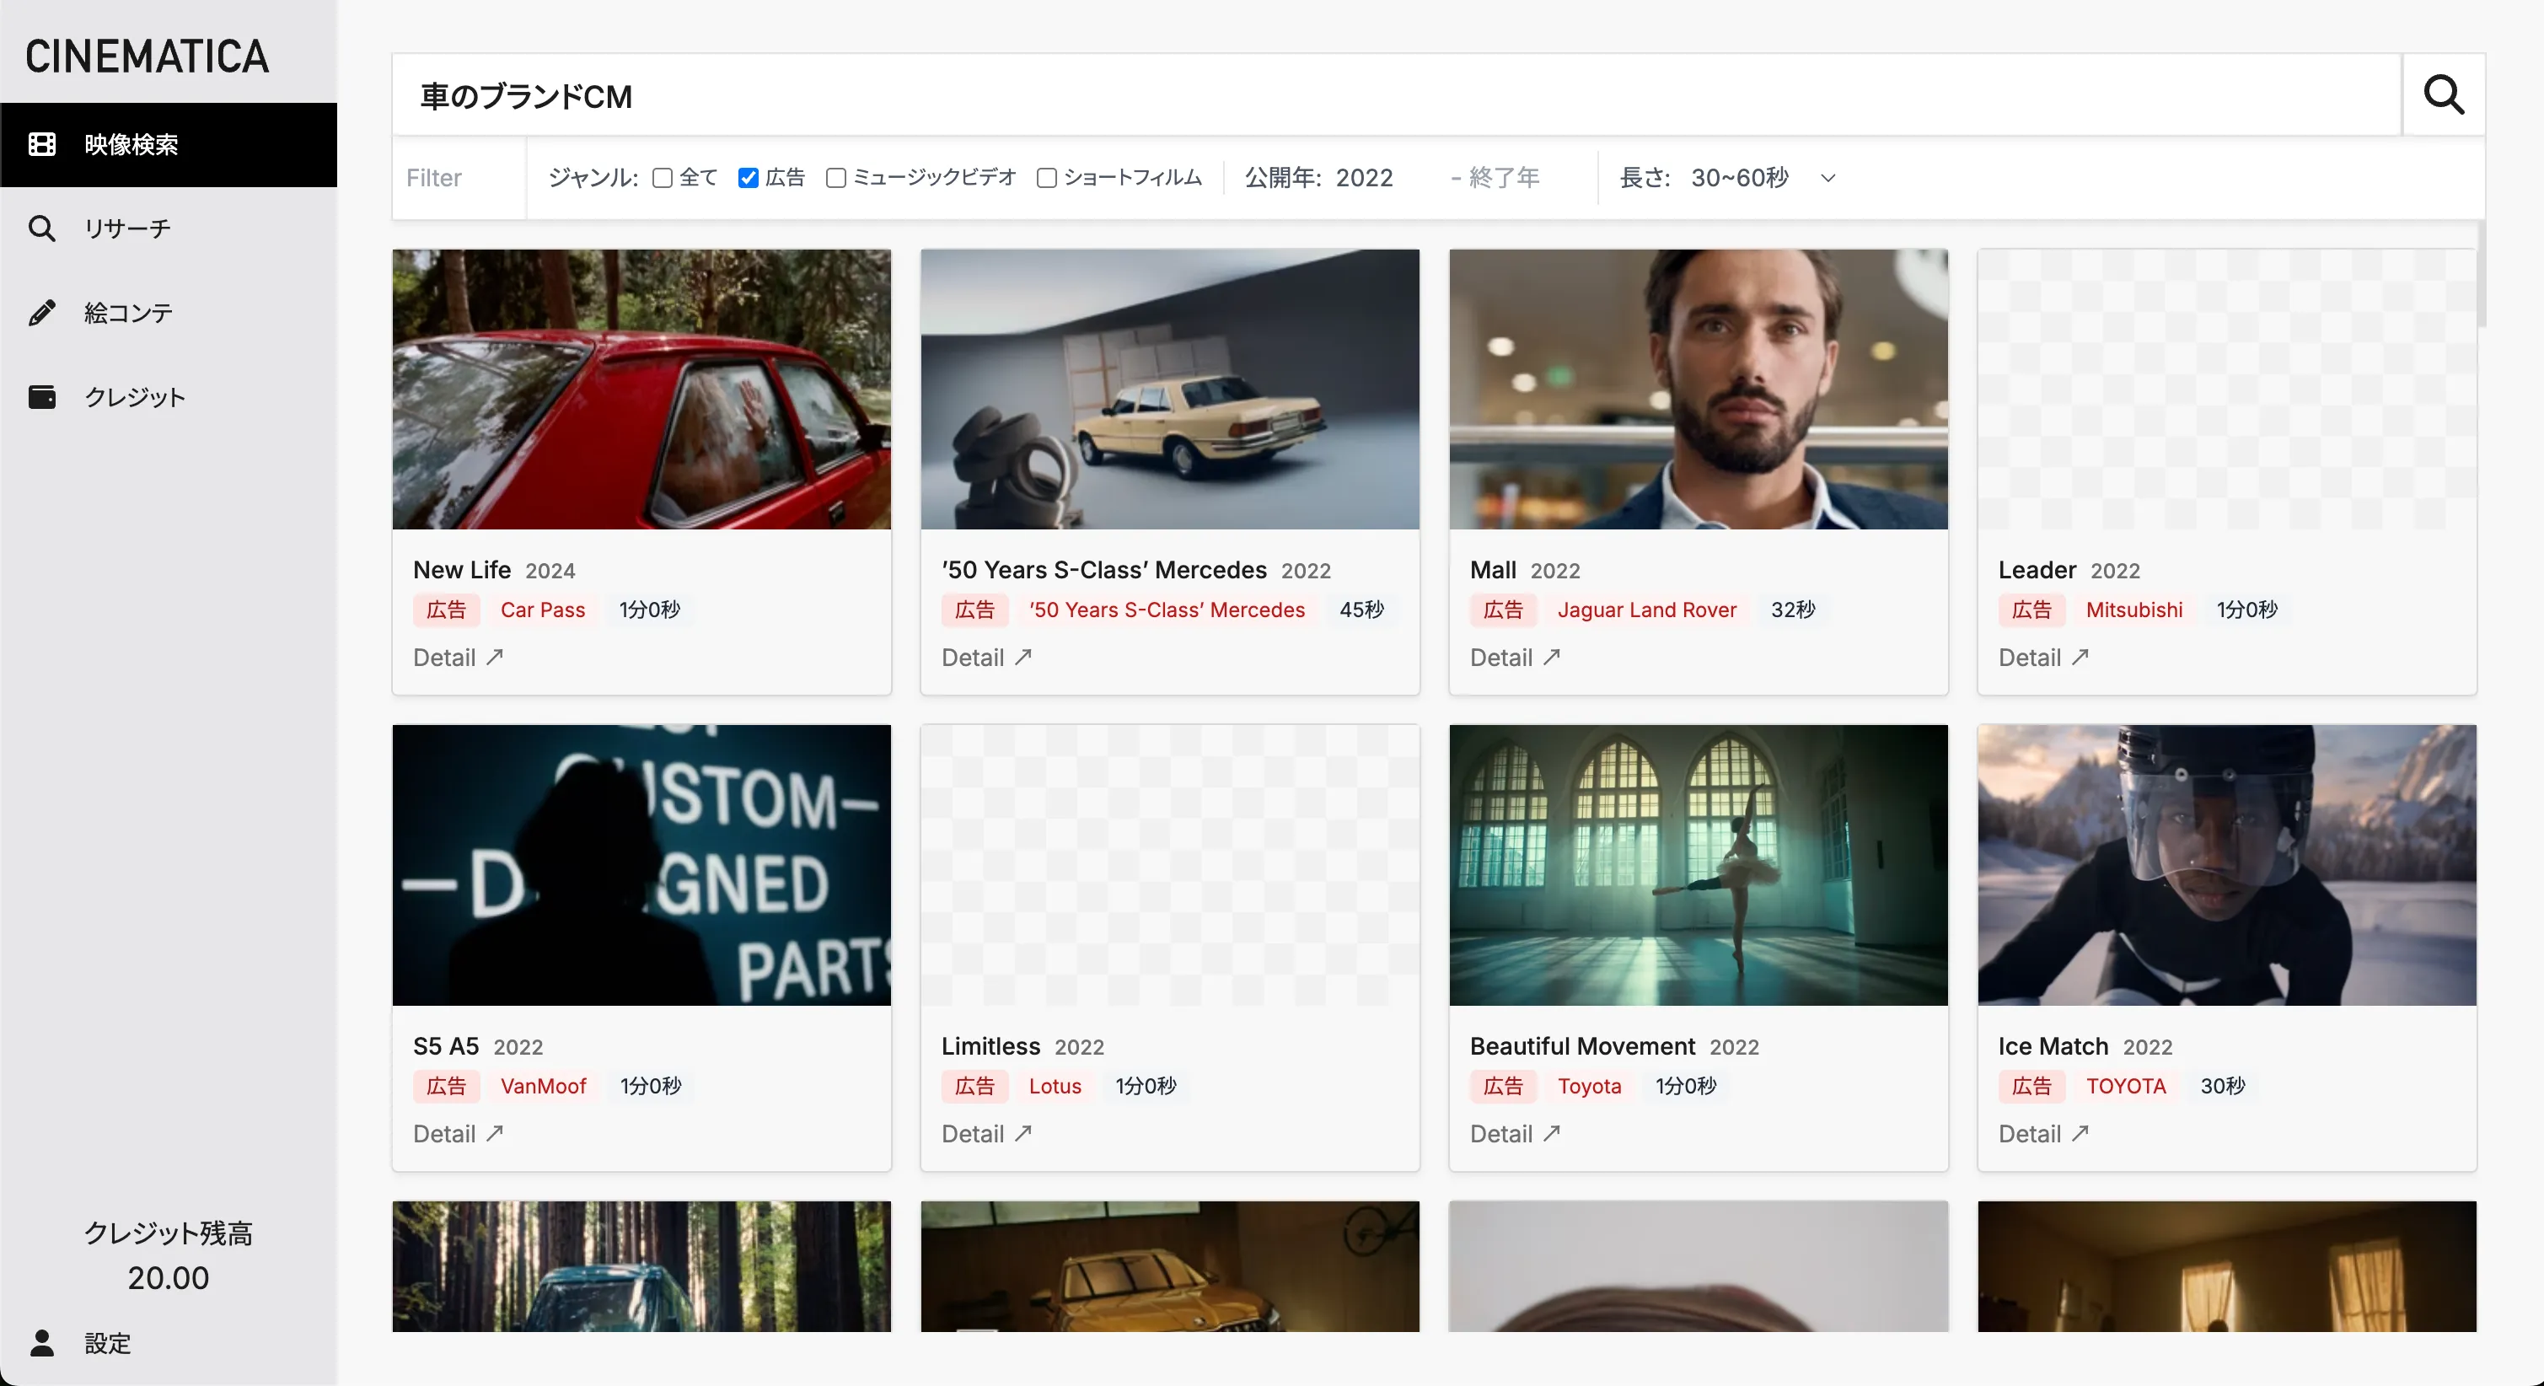The width and height of the screenshot is (2544, 1386).
Task: Click the search icon beside リサーチ
Action: [x=41, y=228]
